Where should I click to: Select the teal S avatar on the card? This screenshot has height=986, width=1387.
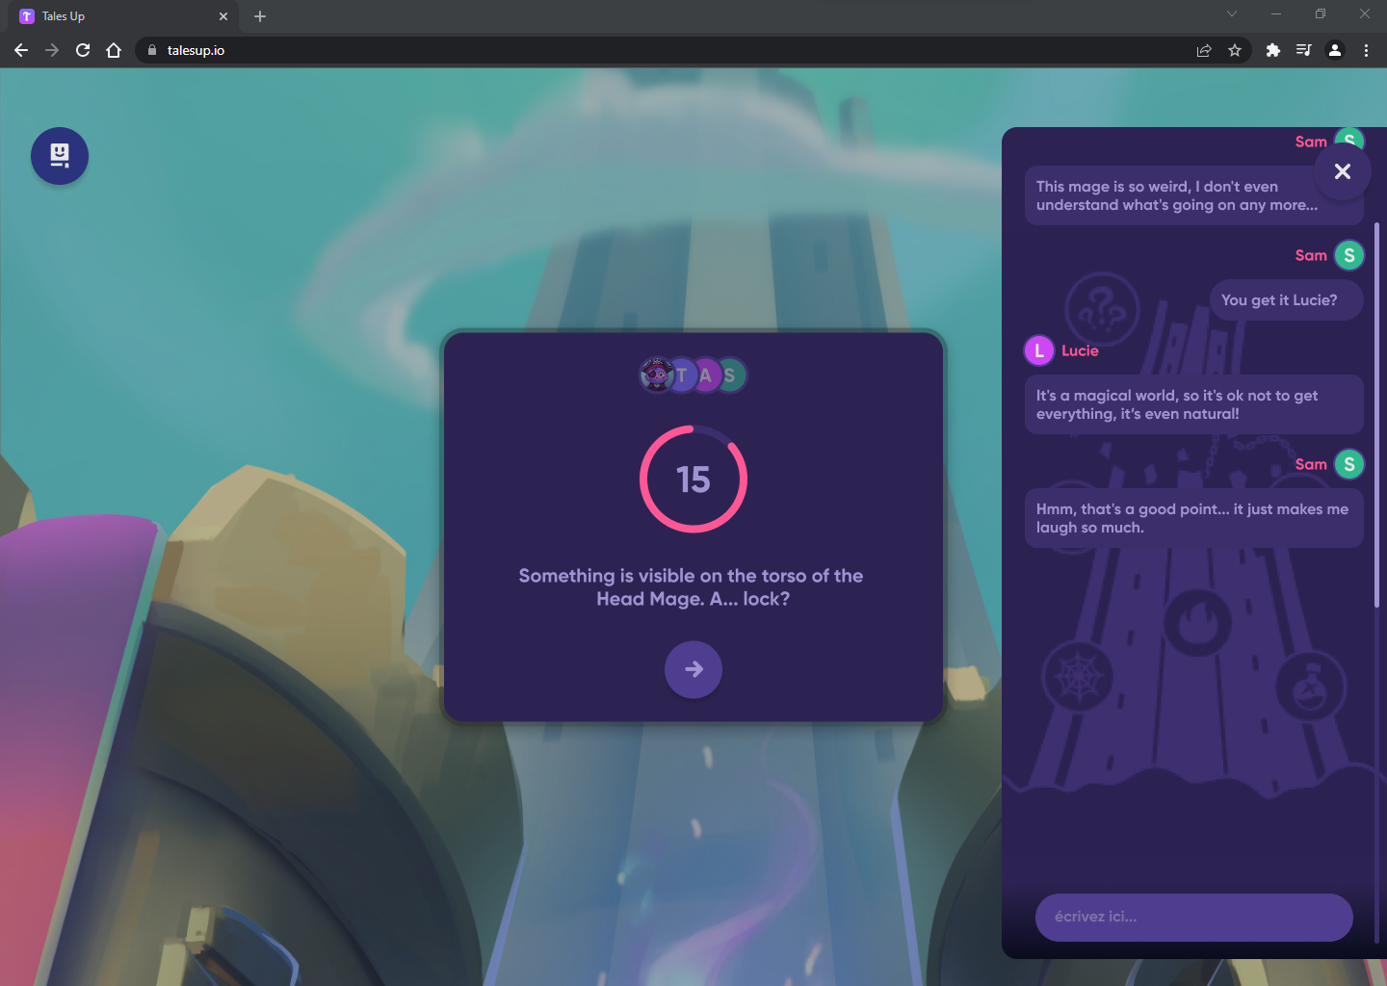732,376
